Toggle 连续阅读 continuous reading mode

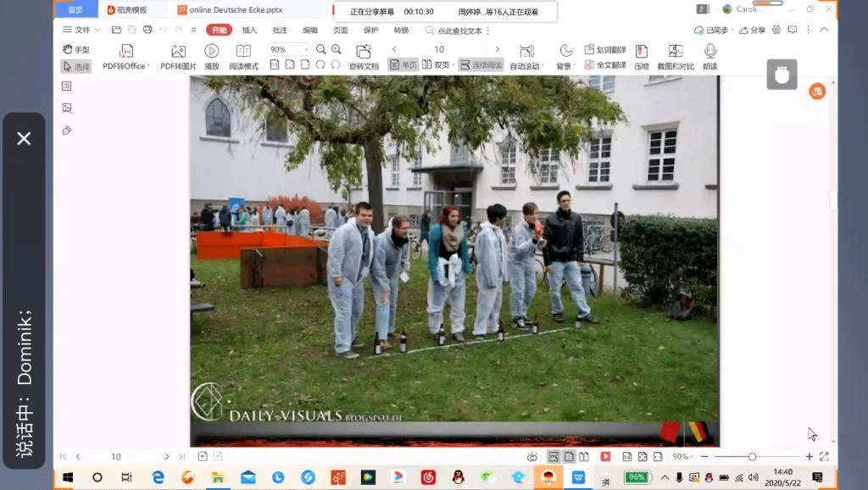pos(481,64)
